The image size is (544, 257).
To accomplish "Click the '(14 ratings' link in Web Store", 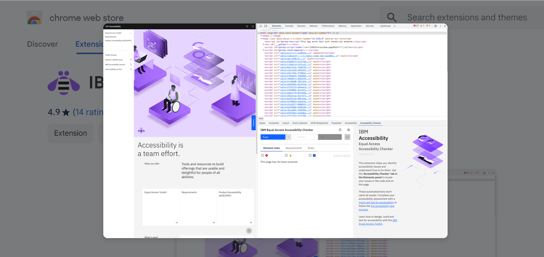I will click(x=88, y=112).
